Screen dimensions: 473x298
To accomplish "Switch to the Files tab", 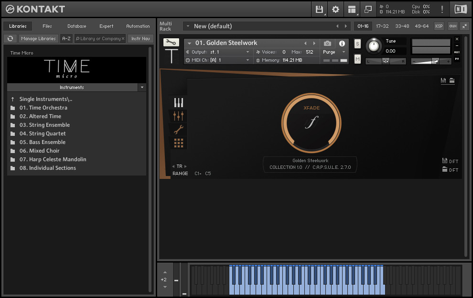I will point(47,26).
